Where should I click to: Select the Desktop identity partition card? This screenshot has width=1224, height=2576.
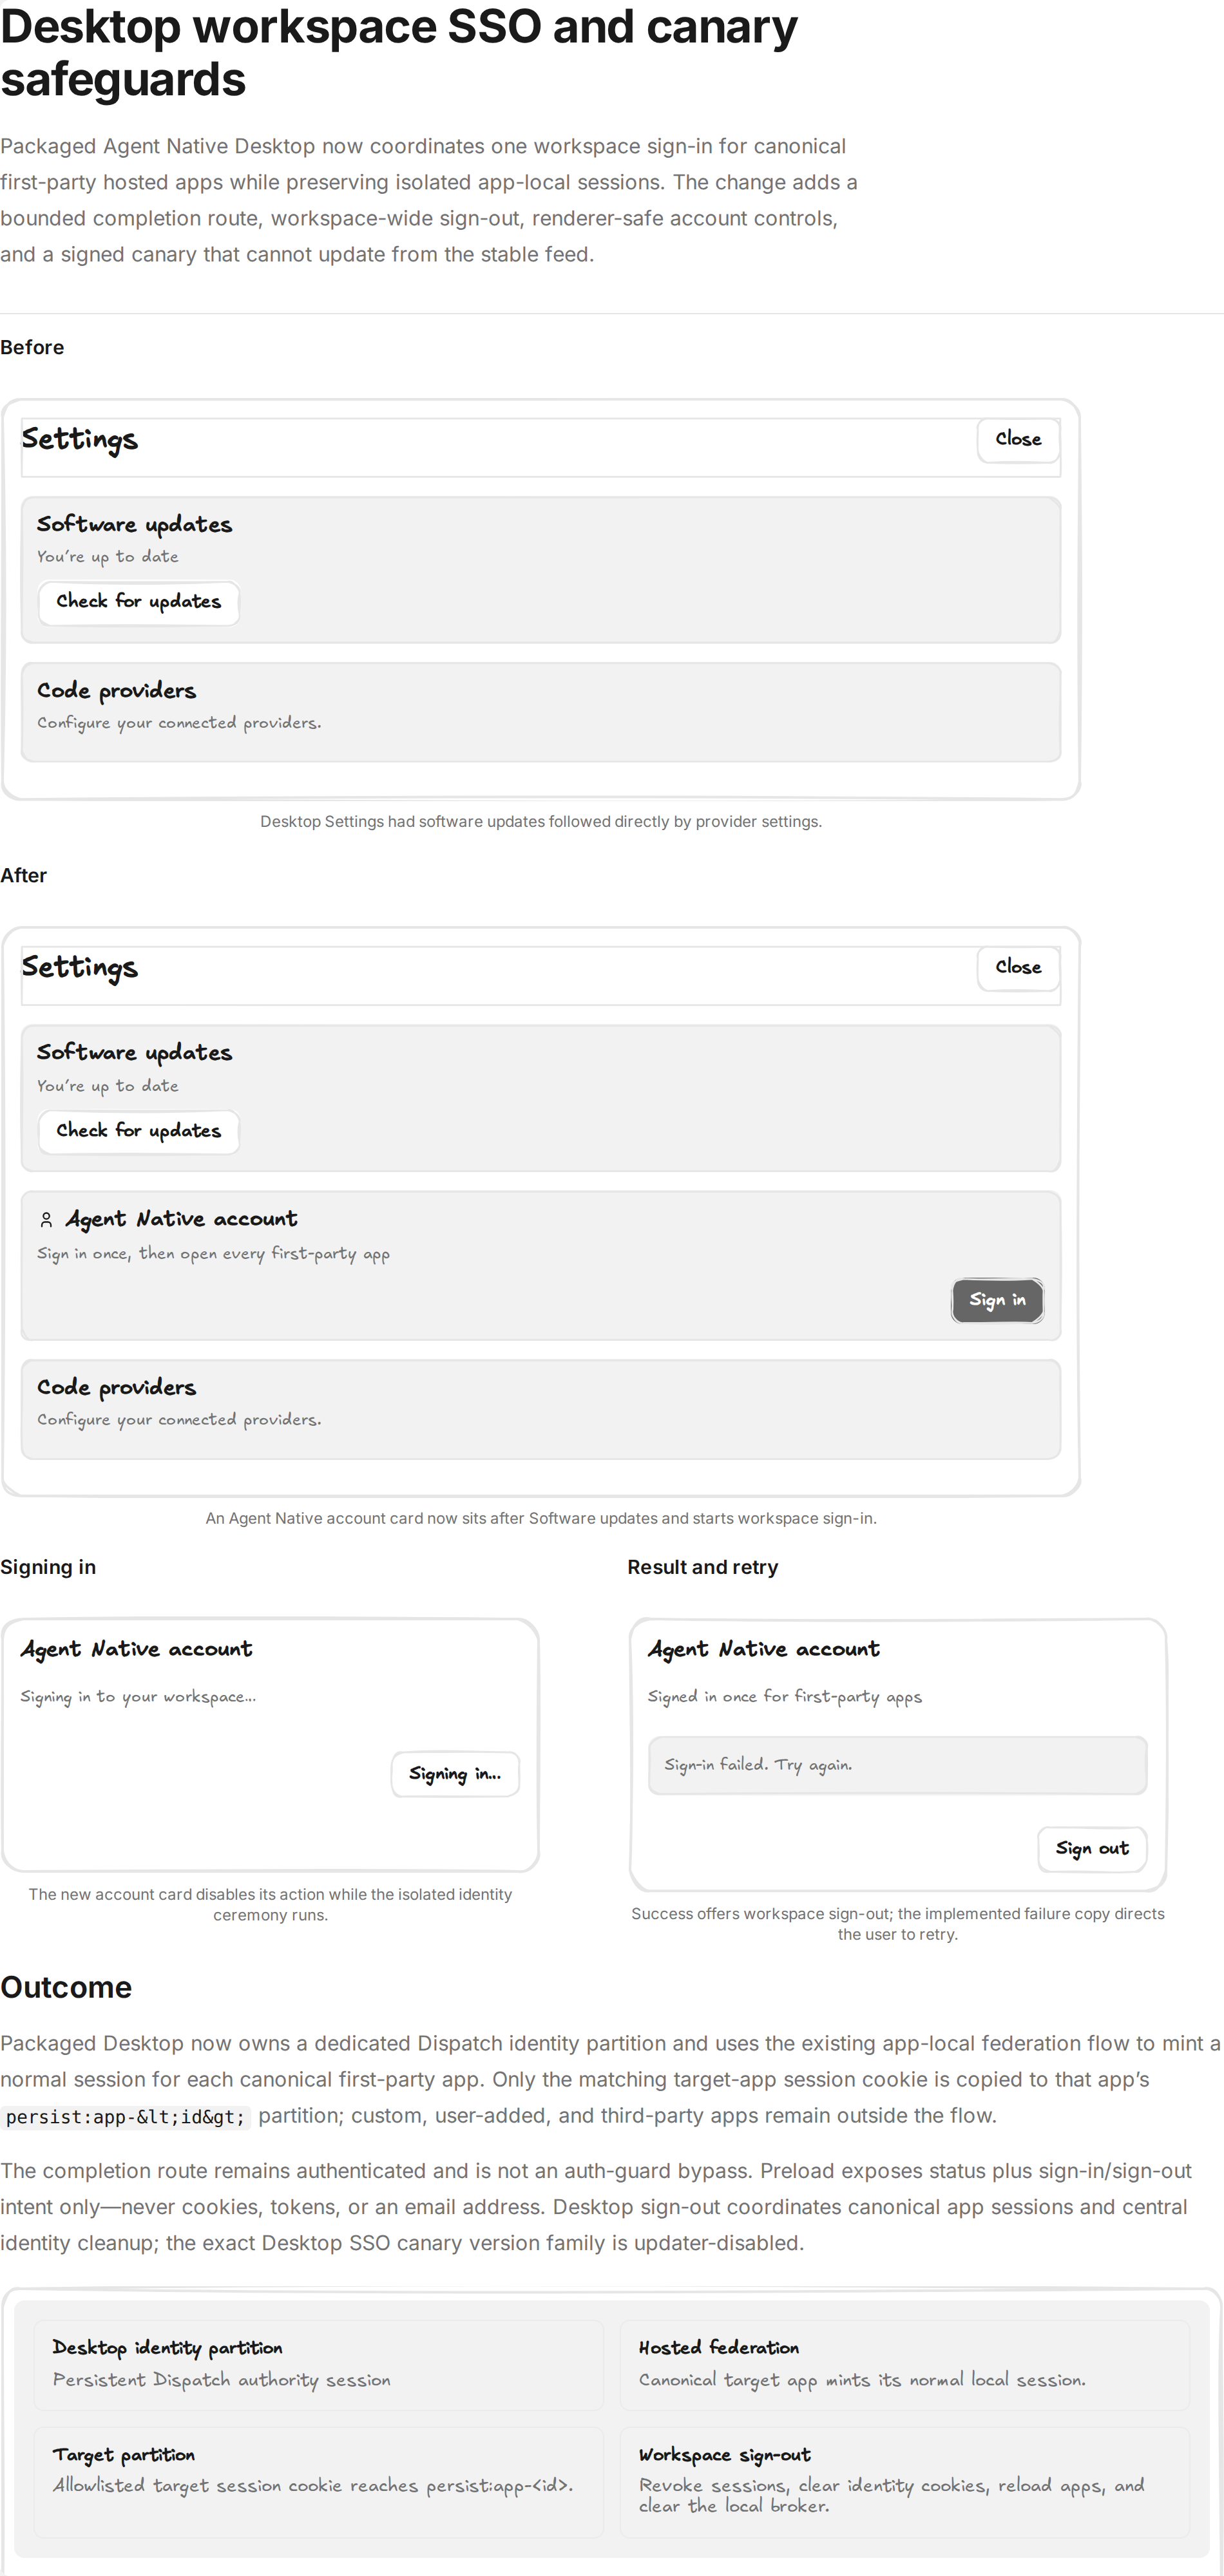point(319,2365)
